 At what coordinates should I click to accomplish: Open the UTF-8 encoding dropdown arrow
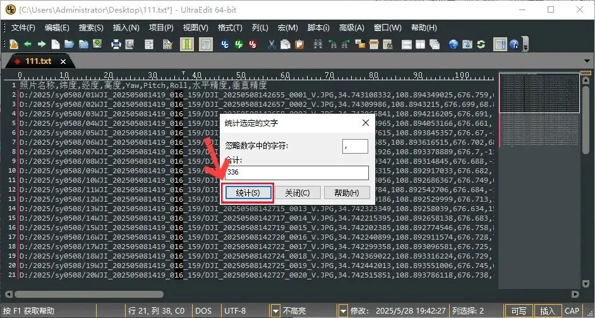click(275, 311)
